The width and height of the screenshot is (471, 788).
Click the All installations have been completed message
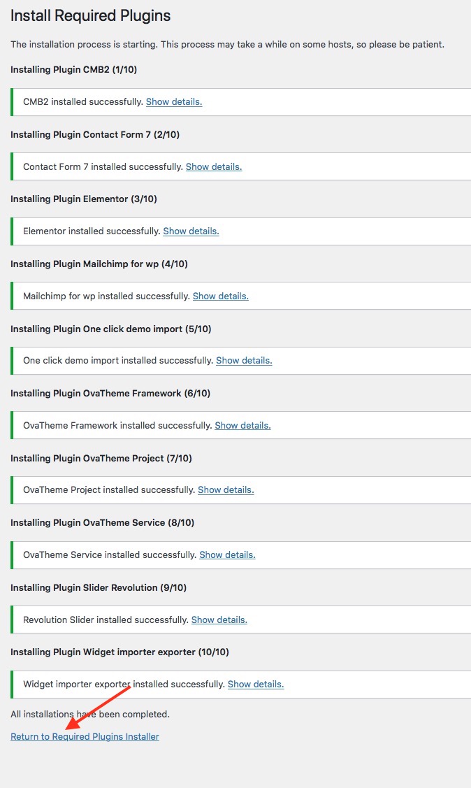(90, 715)
